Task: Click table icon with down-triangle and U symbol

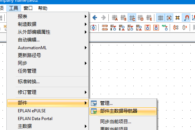Action: point(130,28)
